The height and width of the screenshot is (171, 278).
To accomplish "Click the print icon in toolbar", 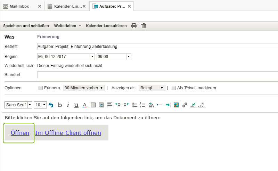I will click(x=134, y=26).
